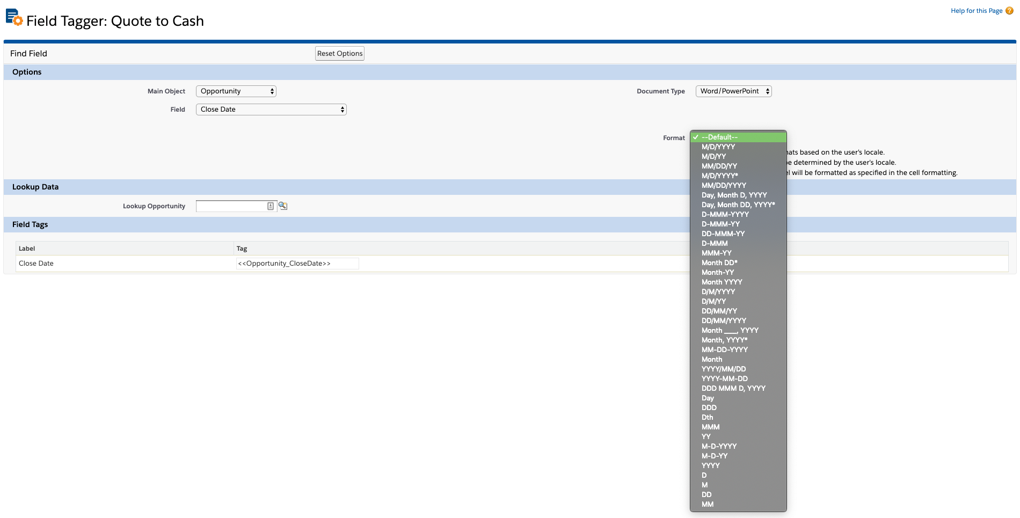This screenshot has width=1020, height=518.
Task: Pick the plain Month format option
Action: pyautogui.click(x=738, y=360)
